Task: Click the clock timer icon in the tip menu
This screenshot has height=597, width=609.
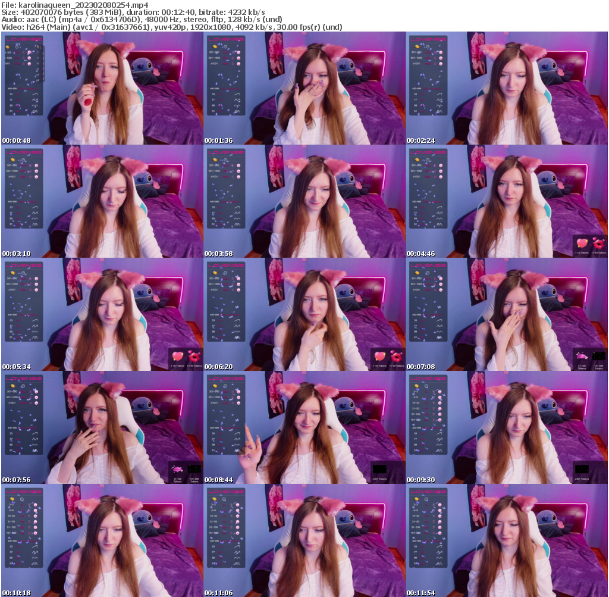Action: (x=17, y=47)
